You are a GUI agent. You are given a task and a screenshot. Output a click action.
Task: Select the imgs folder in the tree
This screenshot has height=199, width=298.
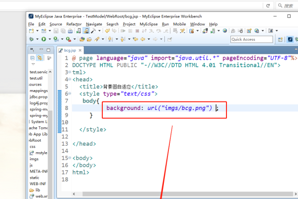point(34,159)
